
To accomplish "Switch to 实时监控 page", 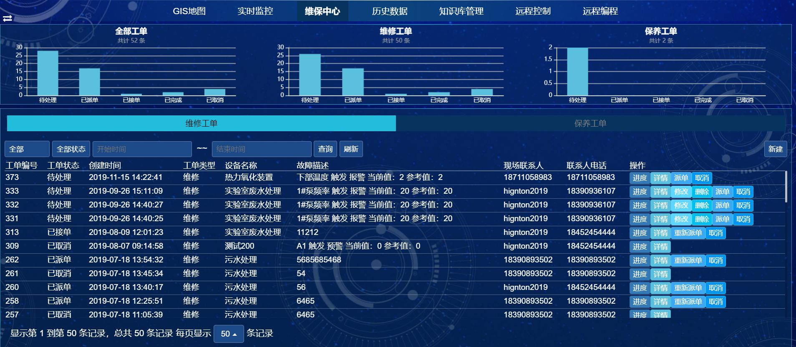I will point(255,11).
